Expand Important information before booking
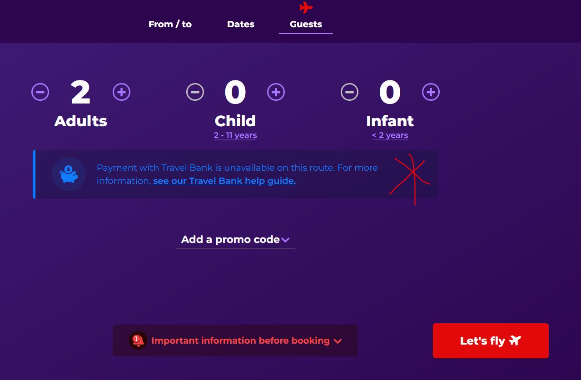 tap(235, 341)
